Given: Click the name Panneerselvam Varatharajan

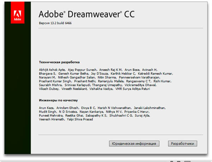Looking at the screenshot, I should click(x=139, y=77).
